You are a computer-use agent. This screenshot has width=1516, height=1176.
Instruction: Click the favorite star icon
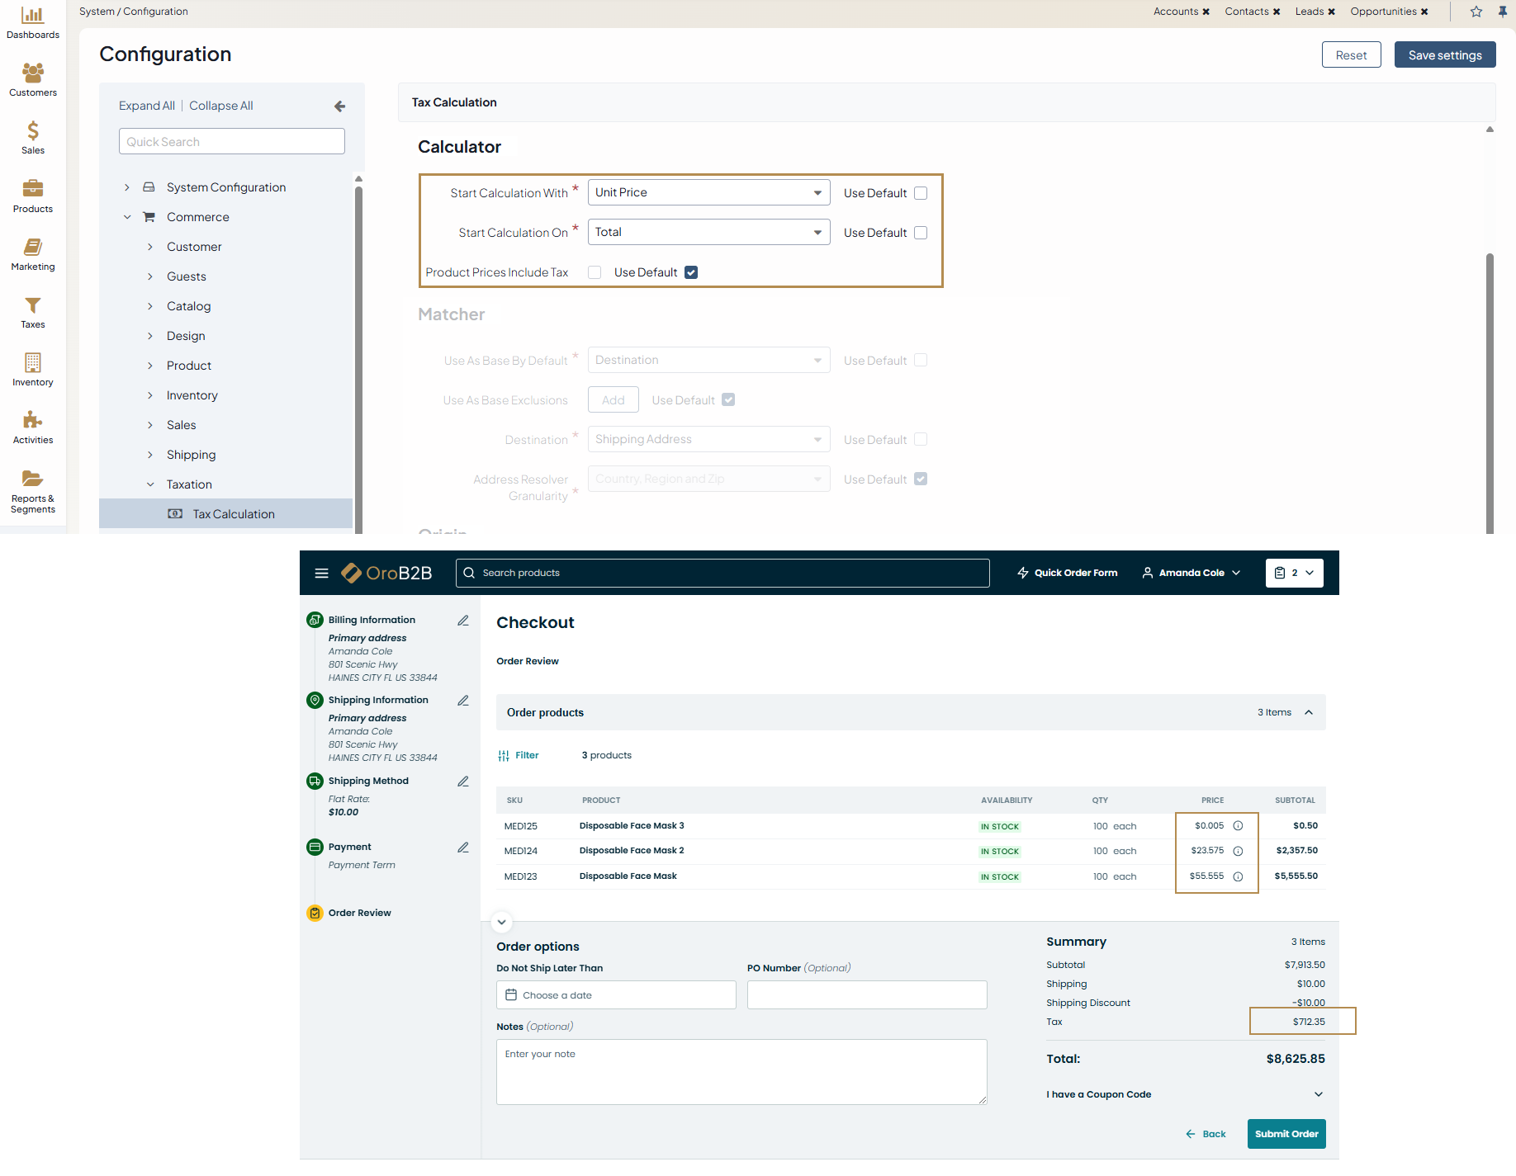point(1476,12)
